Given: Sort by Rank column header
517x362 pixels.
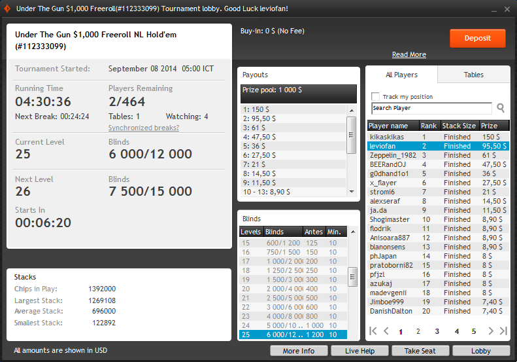Looking at the screenshot, I should click(429, 126).
